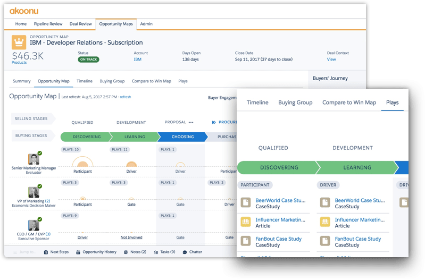Open the Proposal stage three-dots menu
The image size is (425, 280).
point(191,122)
